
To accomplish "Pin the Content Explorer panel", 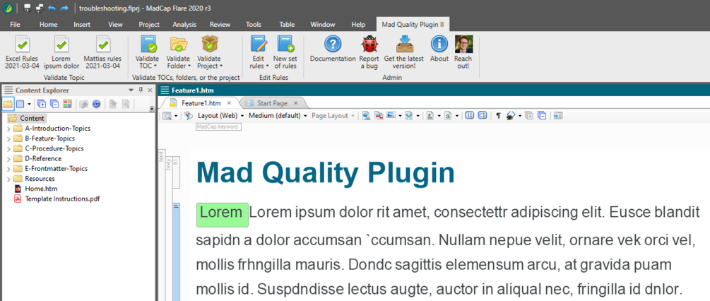I will (141, 90).
